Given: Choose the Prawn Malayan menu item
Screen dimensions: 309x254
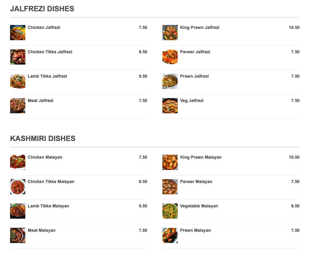Looking at the screenshot, I should point(195,230).
